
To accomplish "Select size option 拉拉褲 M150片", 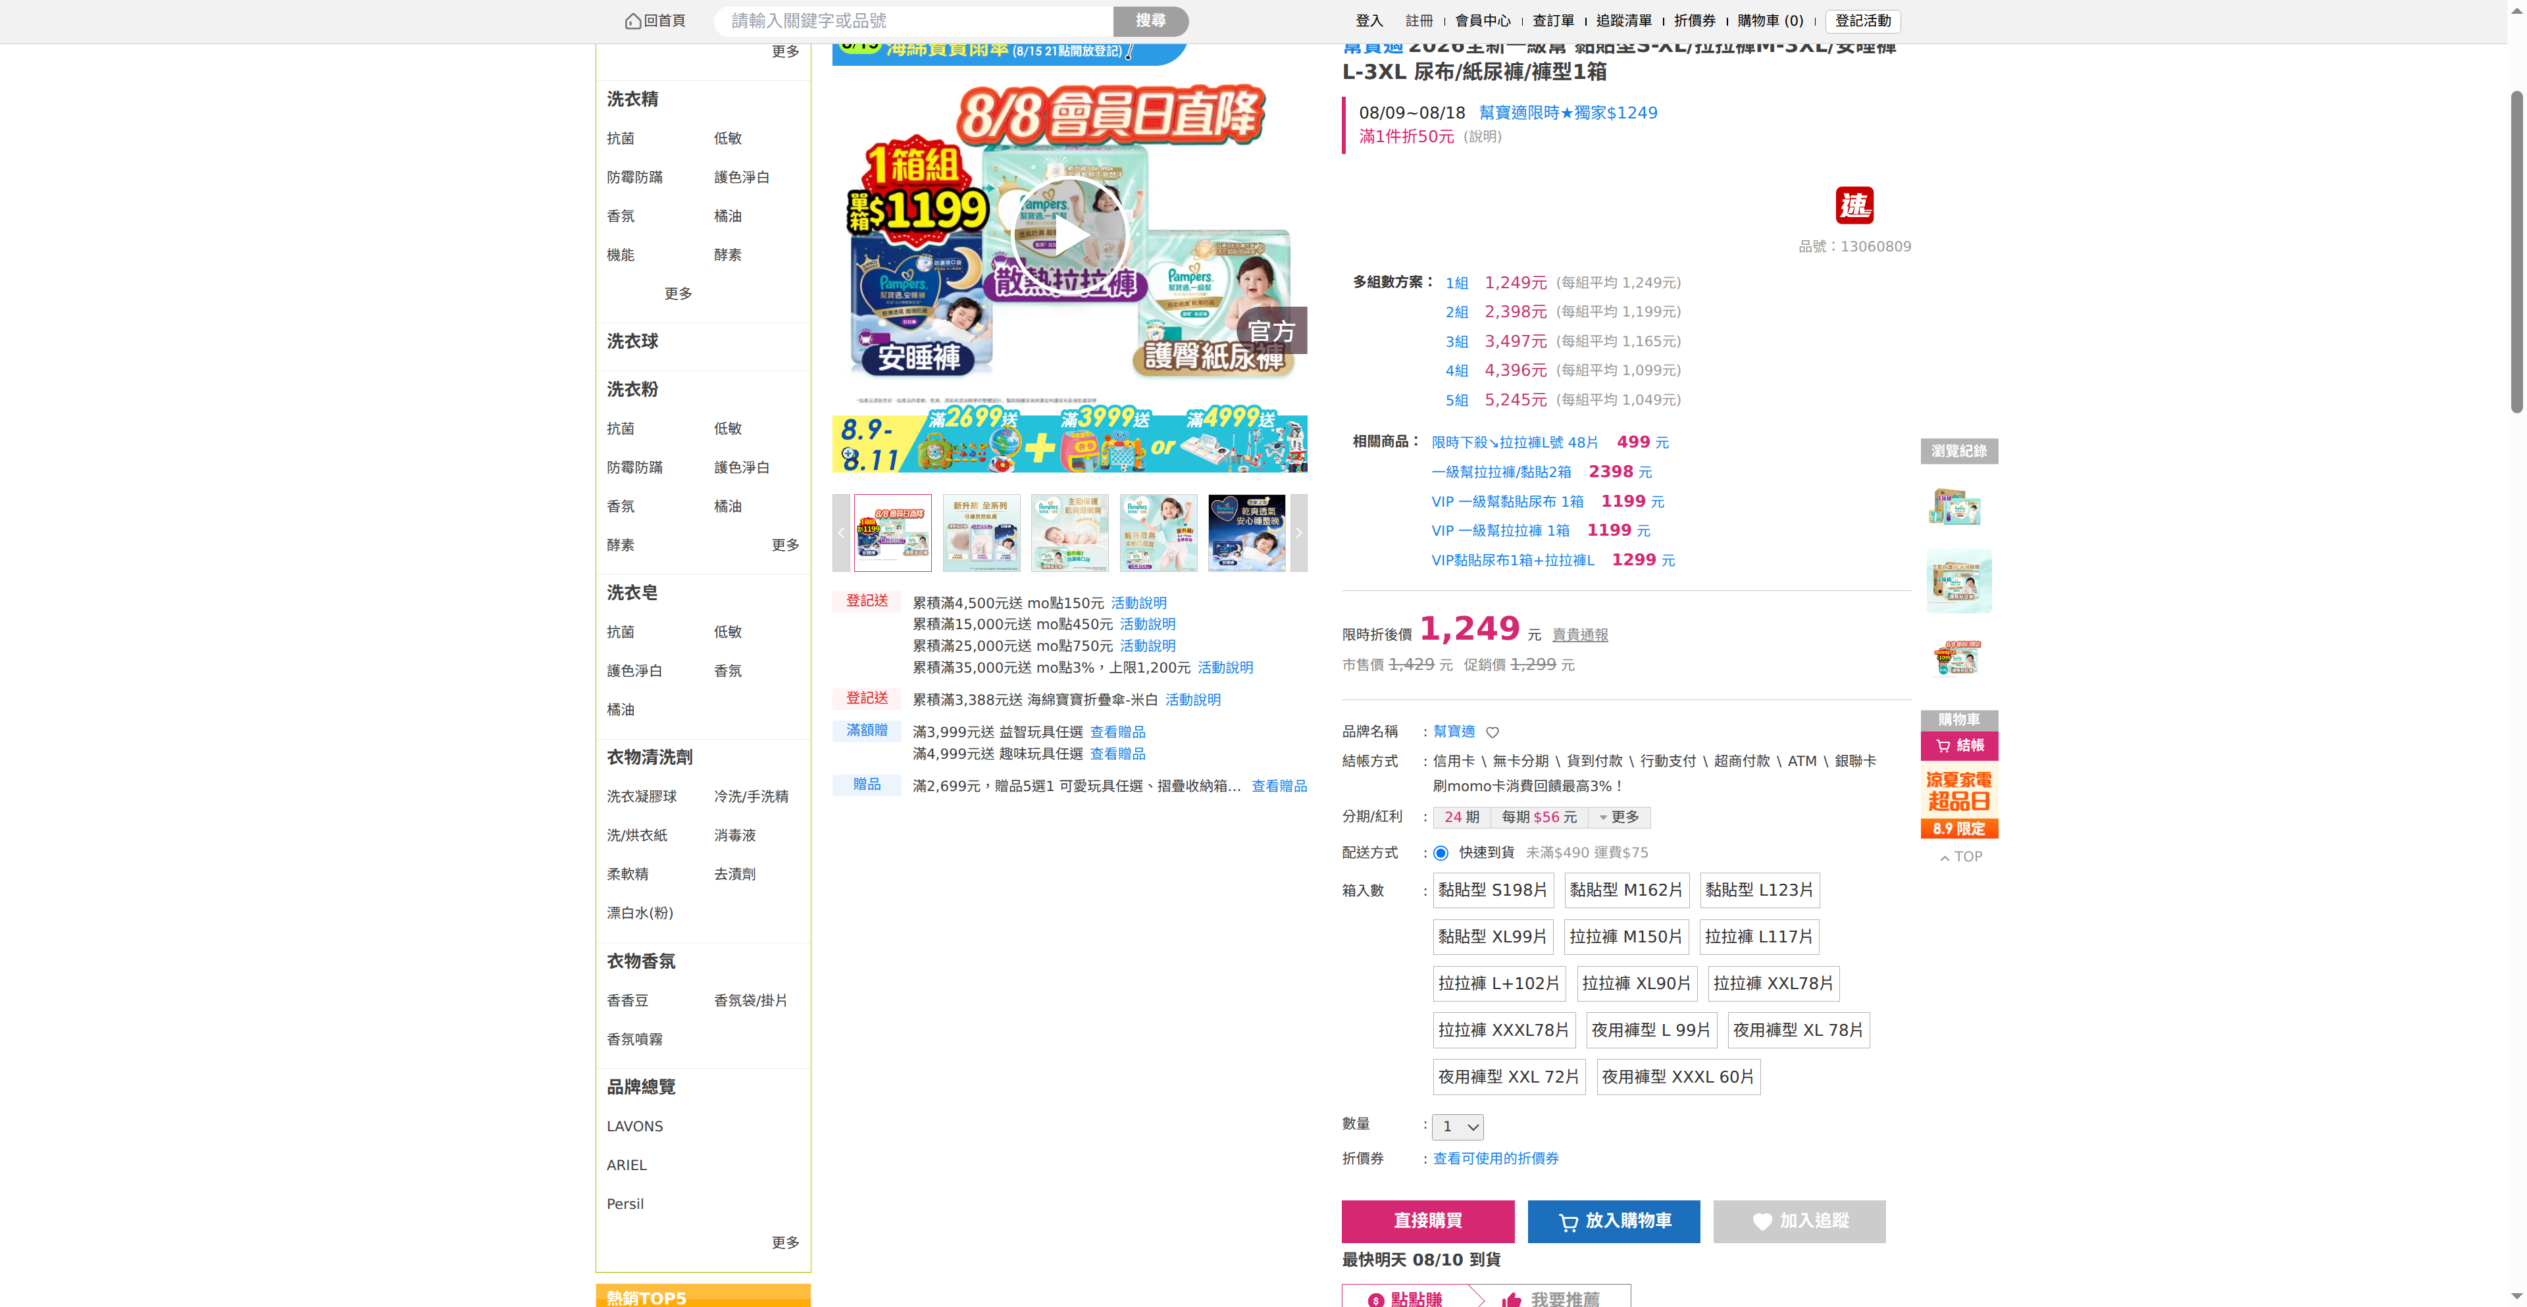I will (x=1627, y=937).
